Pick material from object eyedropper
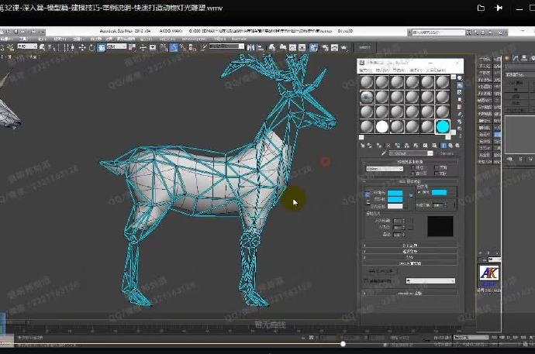 click(384, 153)
